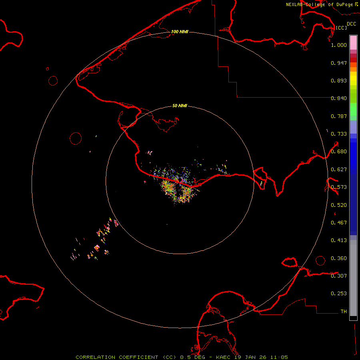
Task: Click the 100 NMI range ring label
Action: pos(180,32)
